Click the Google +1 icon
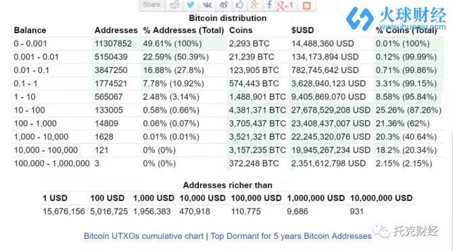453x251 pixels. click(x=285, y=5)
